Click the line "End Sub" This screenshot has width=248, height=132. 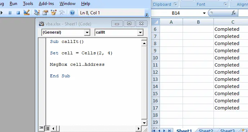pos(60,76)
